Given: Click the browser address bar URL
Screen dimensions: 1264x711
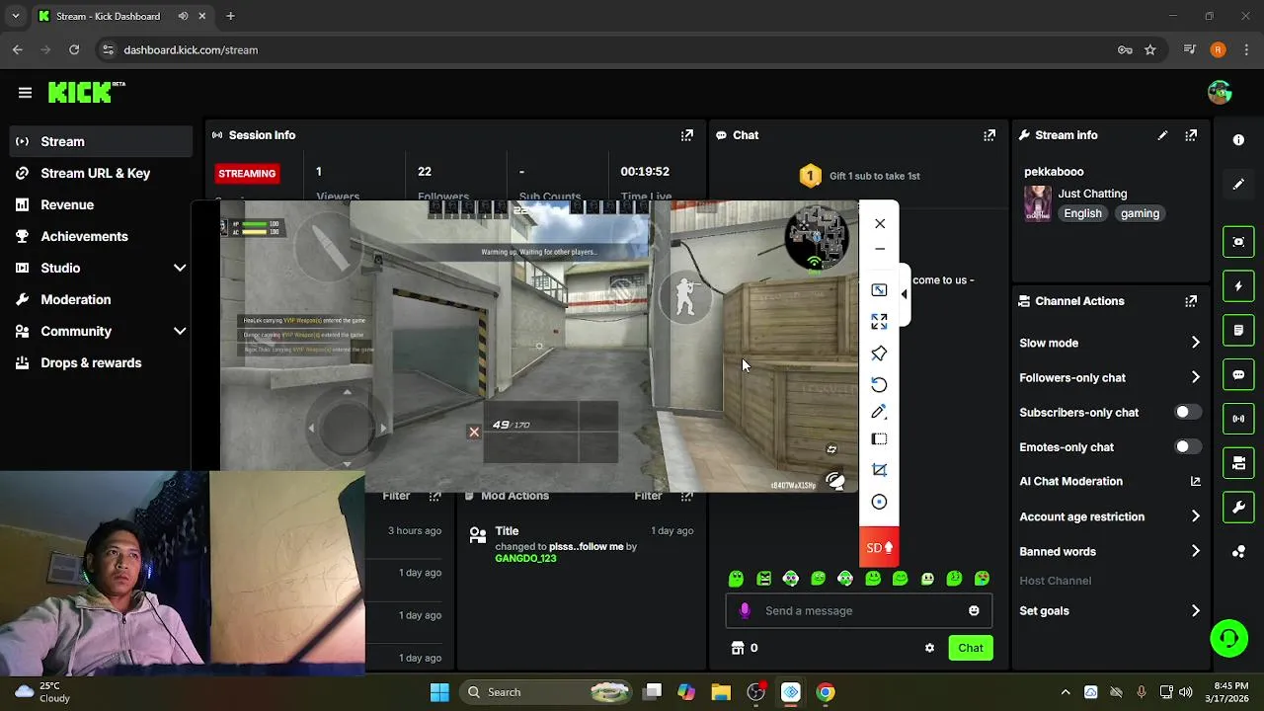Looking at the screenshot, I should click(x=191, y=49).
